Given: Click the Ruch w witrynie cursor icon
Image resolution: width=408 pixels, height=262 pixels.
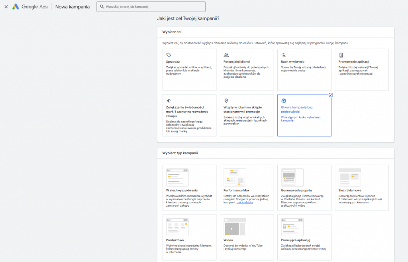Looking at the screenshot, I should (283, 55).
